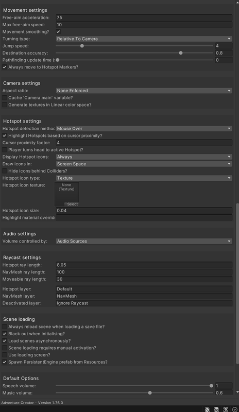Click the Pathfinding update time slider handle
Screen dimensions: 239x412
tap(58, 60)
